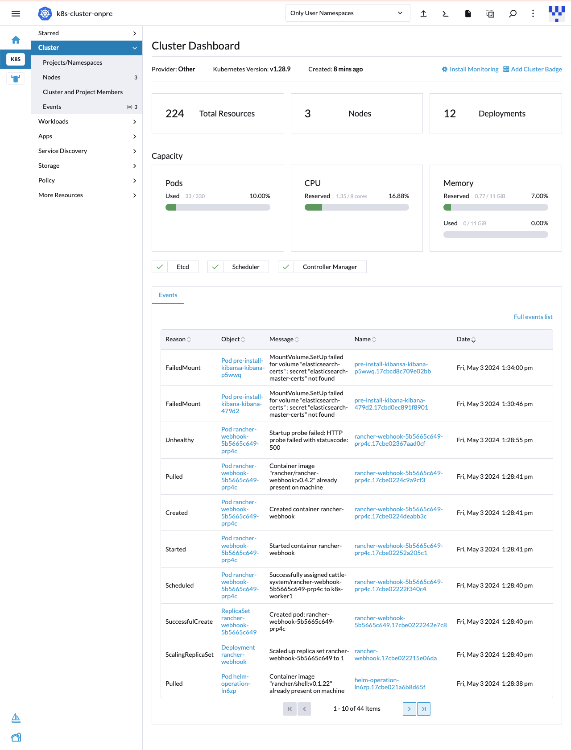The height and width of the screenshot is (750, 571).
Task: Click the ScalingReplicaSet event reason
Action: pos(190,655)
